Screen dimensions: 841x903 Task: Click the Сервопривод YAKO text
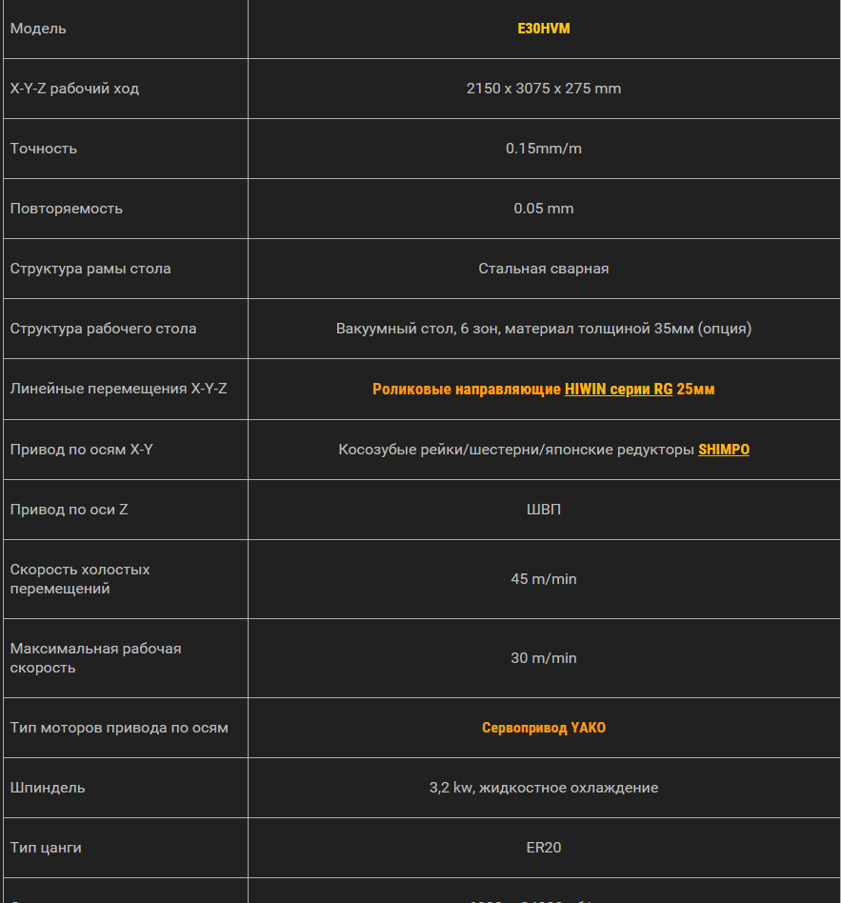544,728
